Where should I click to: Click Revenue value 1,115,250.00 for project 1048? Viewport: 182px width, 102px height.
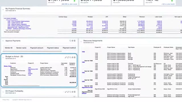click(x=141, y=21)
